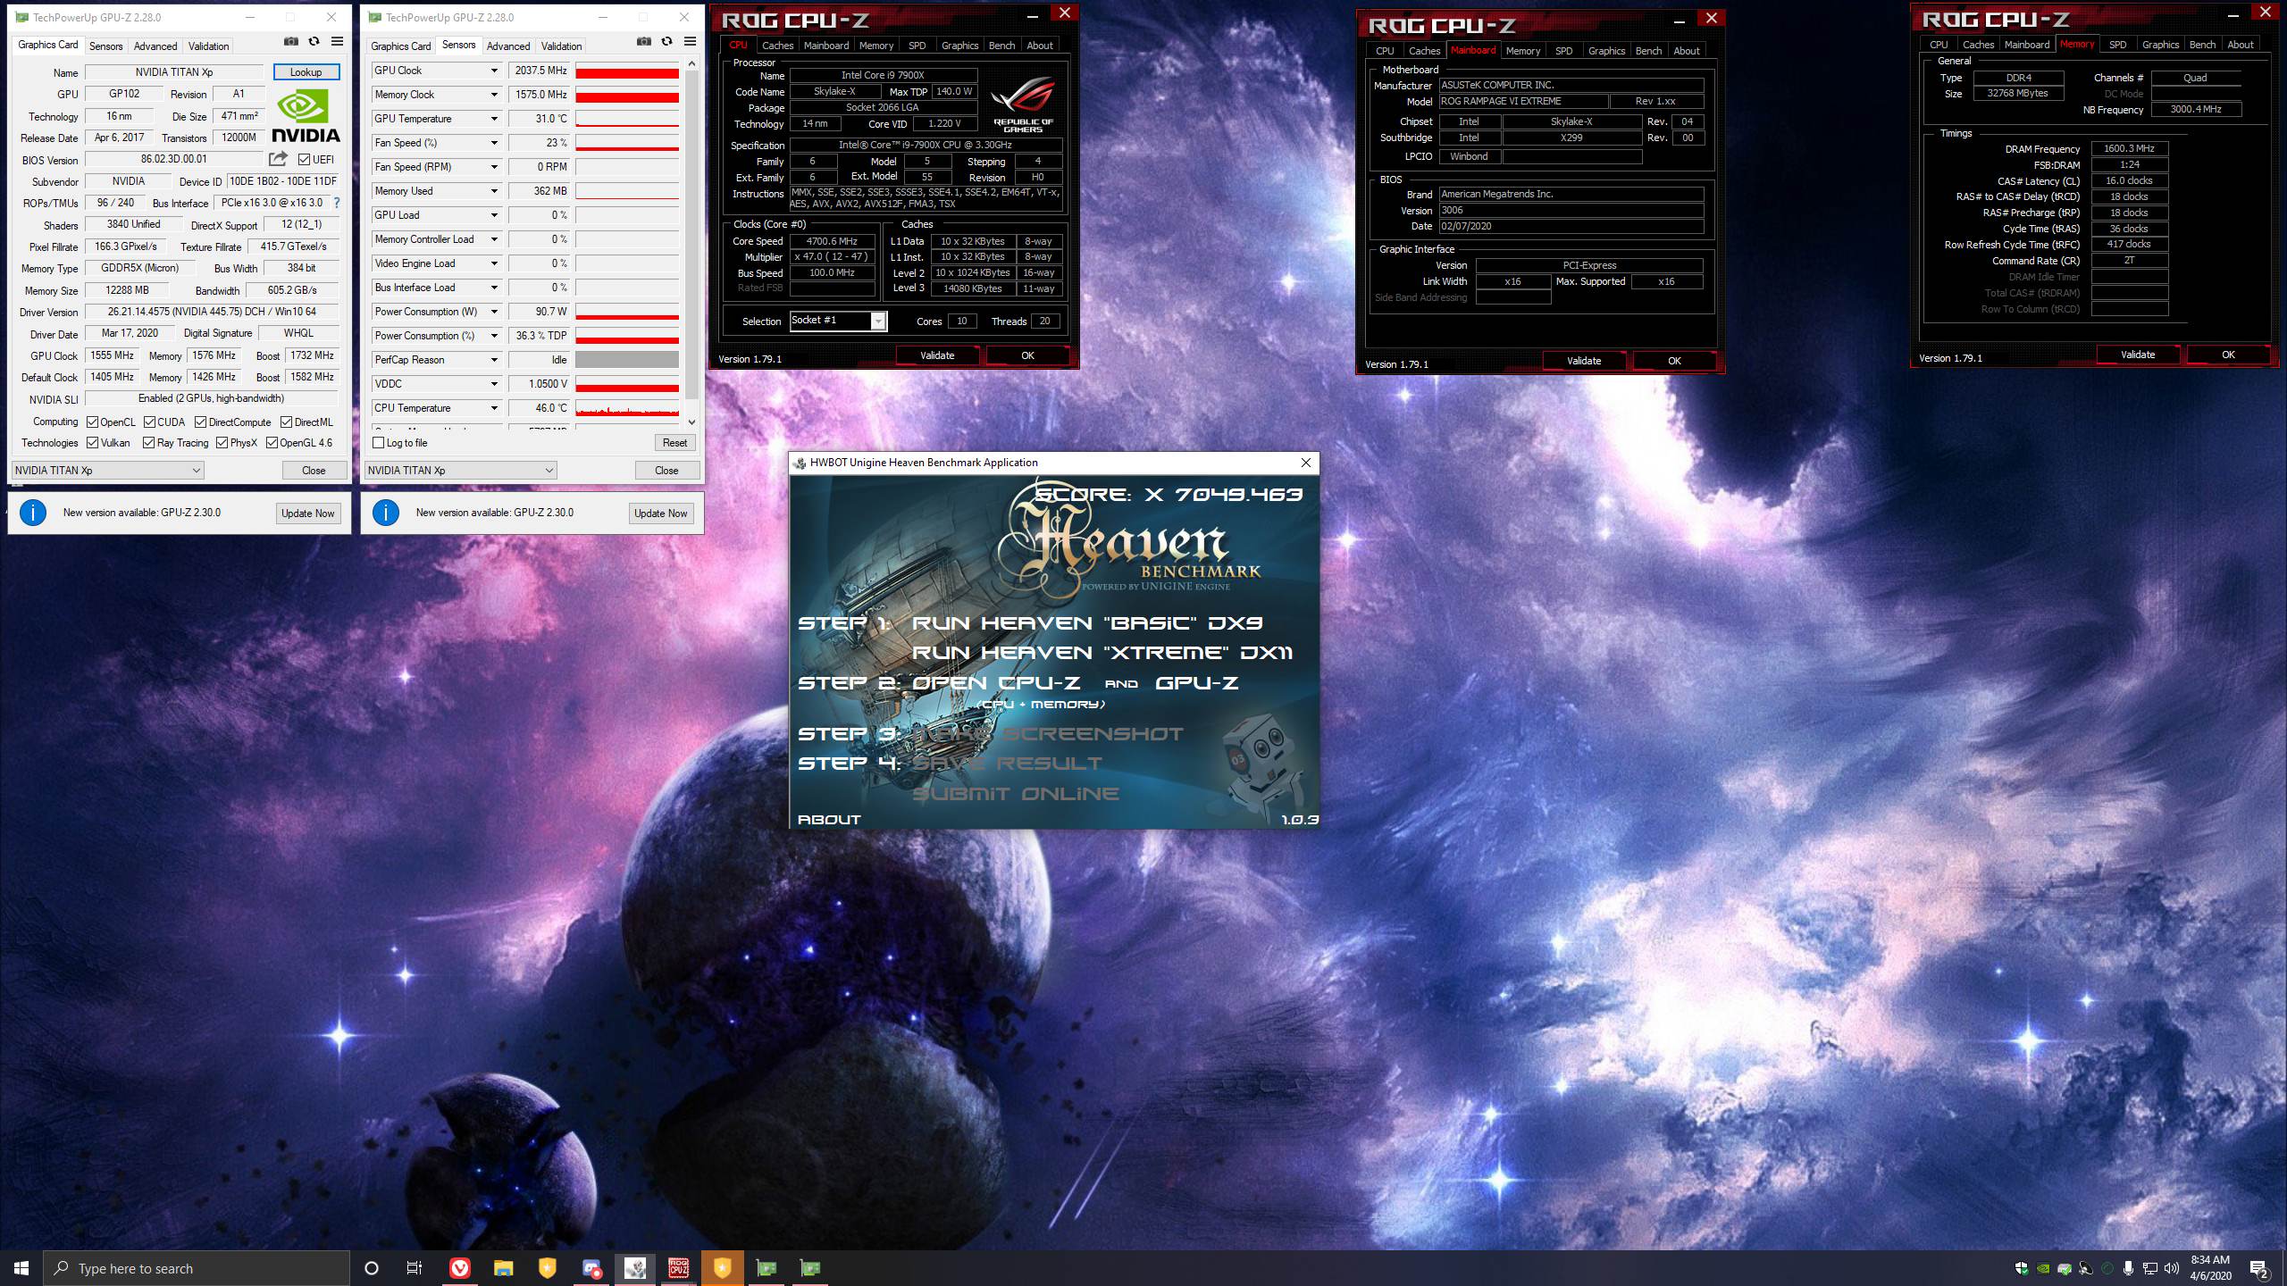This screenshot has width=2287, height=1286.
Task: Click OK in the CPU-Z Memory window
Action: coord(2228,355)
